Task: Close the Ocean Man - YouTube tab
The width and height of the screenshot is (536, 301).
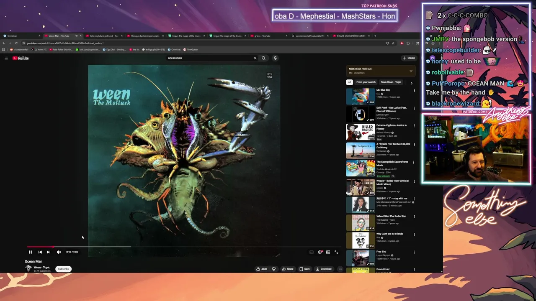Action: pos(80,36)
